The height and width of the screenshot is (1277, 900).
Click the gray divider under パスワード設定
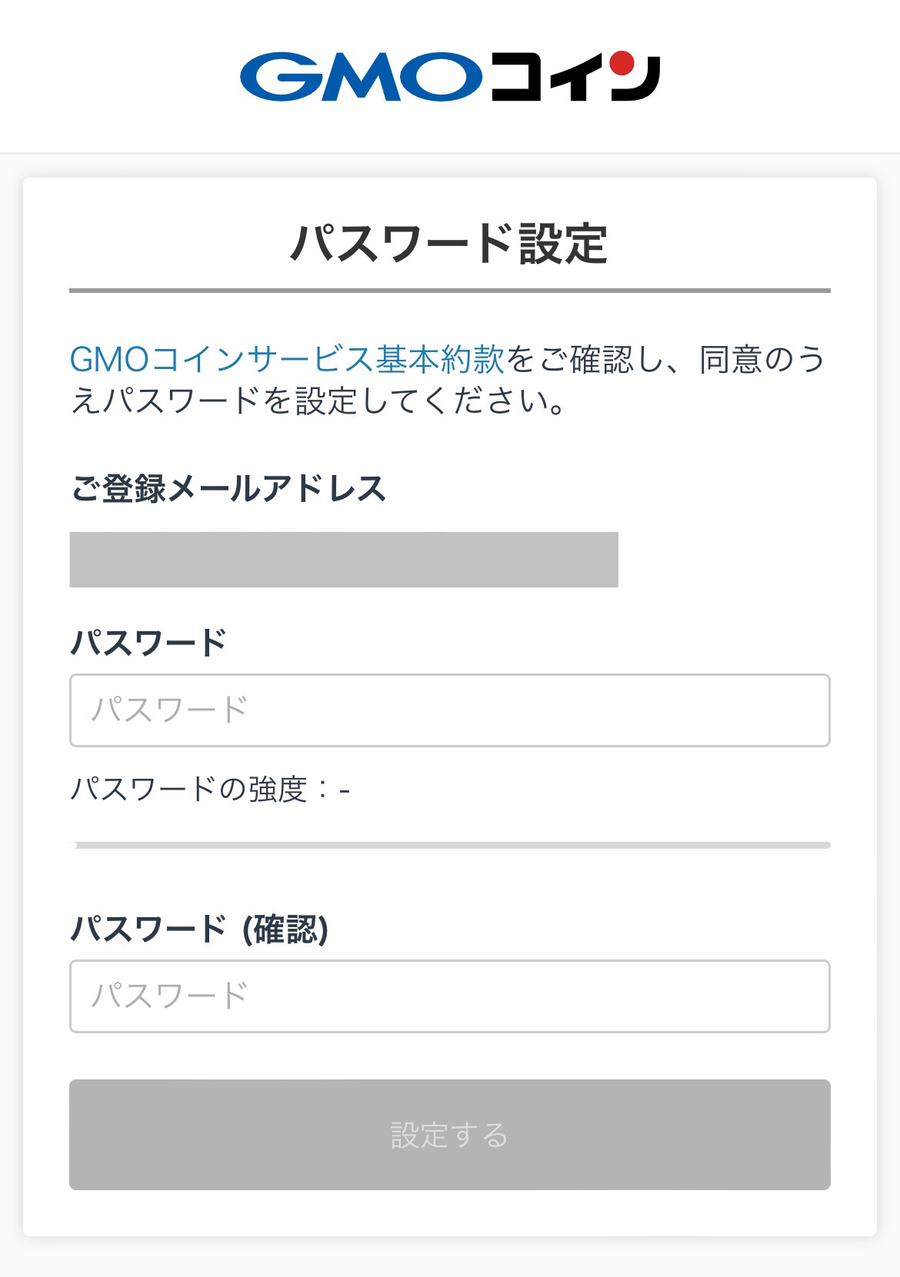[450, 291]
